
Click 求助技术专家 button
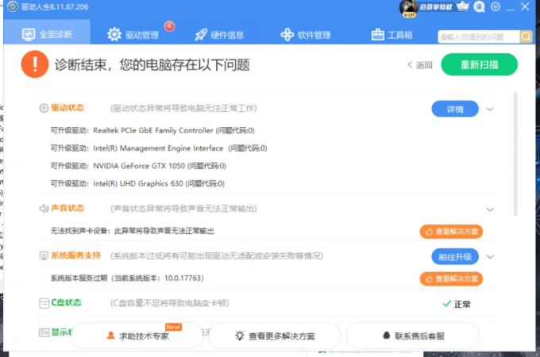point(137,336)
